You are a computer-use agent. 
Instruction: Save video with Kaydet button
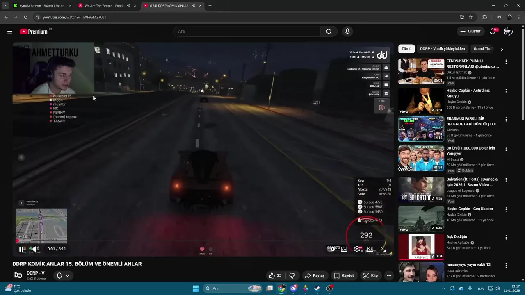pyautogui.click(x=344, y=275)
